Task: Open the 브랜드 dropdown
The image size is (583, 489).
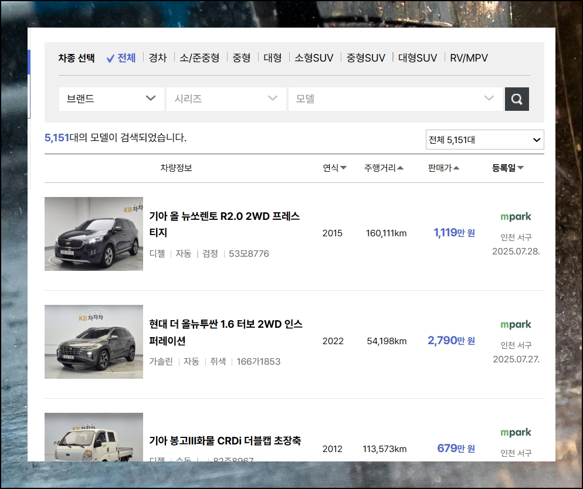Action: [x=111, y=99]
